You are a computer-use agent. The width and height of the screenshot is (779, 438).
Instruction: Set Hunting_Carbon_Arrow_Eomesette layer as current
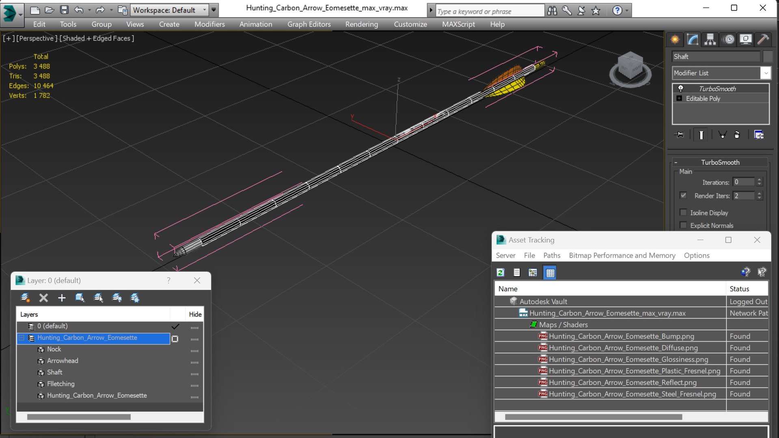pos(175,339)
